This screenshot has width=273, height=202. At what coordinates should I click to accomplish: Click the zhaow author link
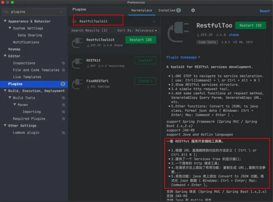[234, 35]
